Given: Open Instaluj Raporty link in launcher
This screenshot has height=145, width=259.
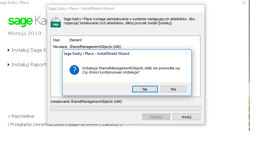Looking at the screenshot, I should click(29, 65).
